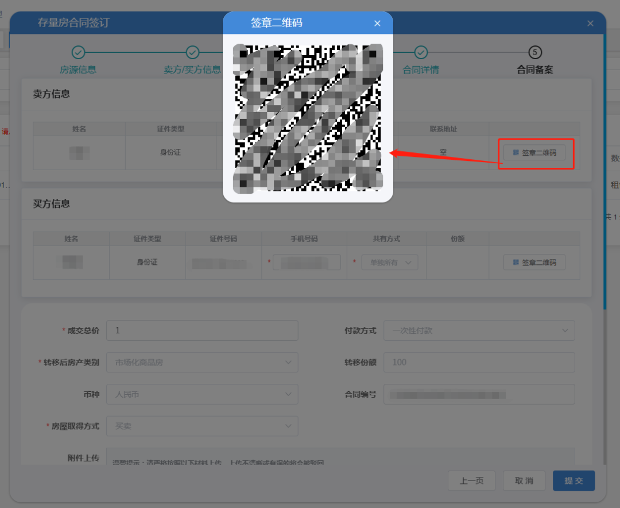This screenshot has height=508, width=620.
Task: Click the 成交总价 input field
Action: (202, 330)
